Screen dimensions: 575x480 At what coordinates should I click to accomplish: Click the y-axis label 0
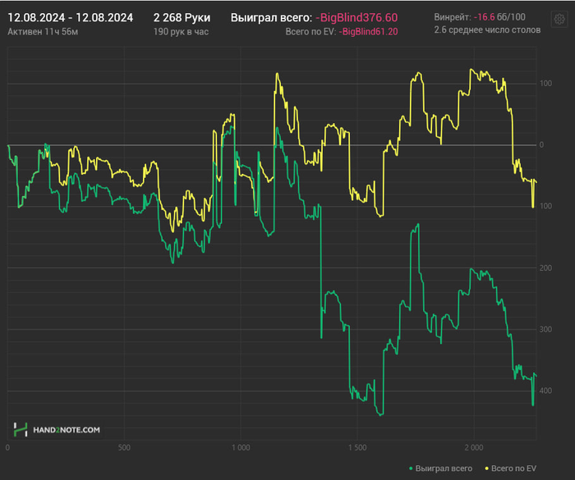(x=541, y=145)
